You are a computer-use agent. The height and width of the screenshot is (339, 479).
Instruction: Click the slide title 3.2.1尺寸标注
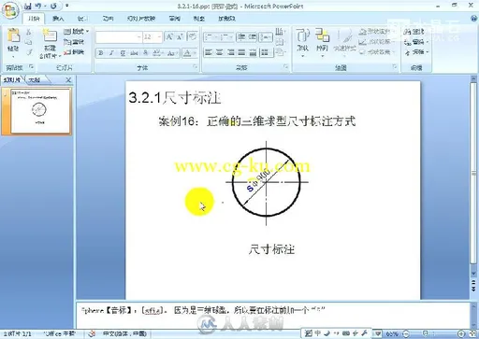coord(175,98)
